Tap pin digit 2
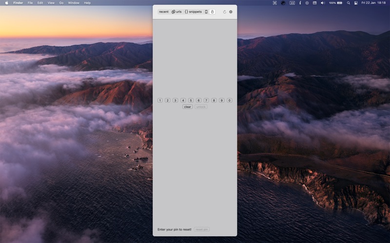This screenshot has height=243, width=390. pyautogui.click(x=168, y=101)
